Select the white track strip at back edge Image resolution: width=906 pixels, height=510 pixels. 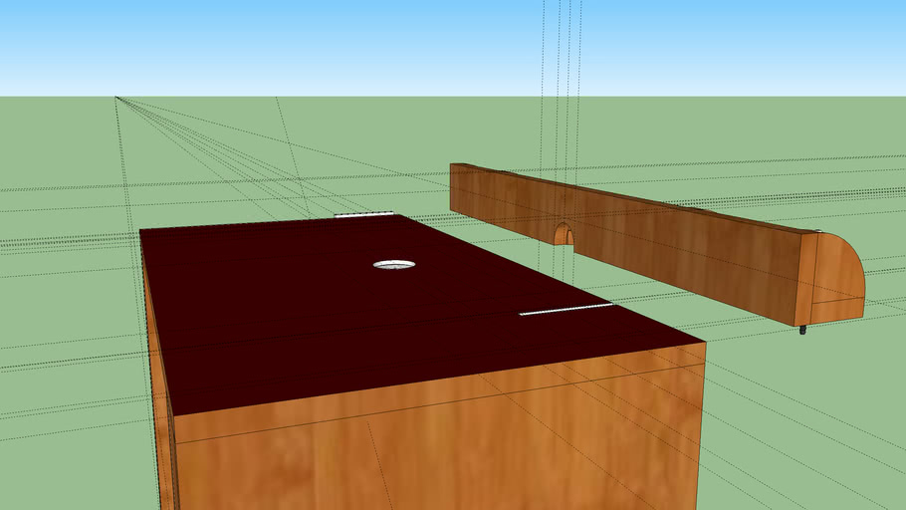pyautogui.click(x=363, y=214)
